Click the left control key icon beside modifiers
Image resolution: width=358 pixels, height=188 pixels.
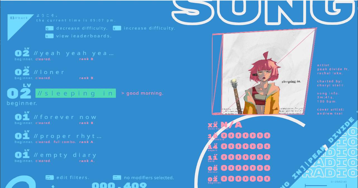coord(117,178)
